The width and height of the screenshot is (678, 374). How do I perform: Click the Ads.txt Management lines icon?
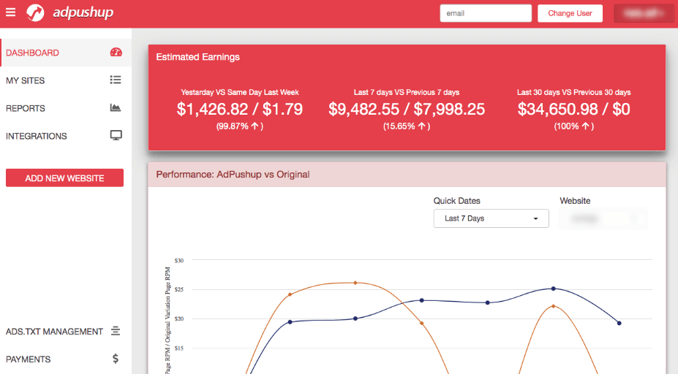[116, 332]
